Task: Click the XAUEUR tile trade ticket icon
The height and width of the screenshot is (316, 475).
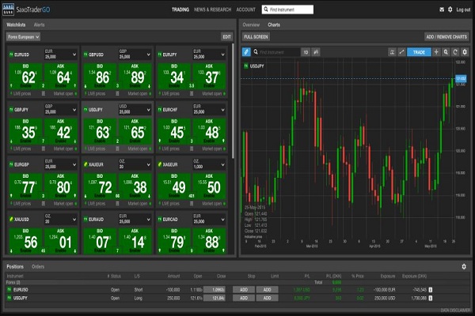Action: [117, 204]
